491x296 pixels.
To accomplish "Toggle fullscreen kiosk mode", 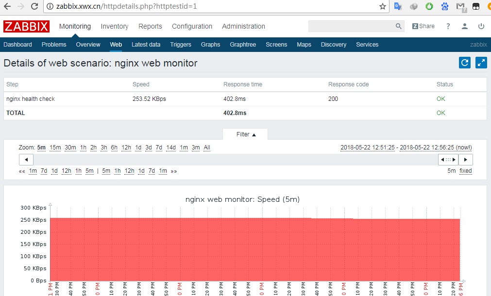I will (x=481, y=63).
